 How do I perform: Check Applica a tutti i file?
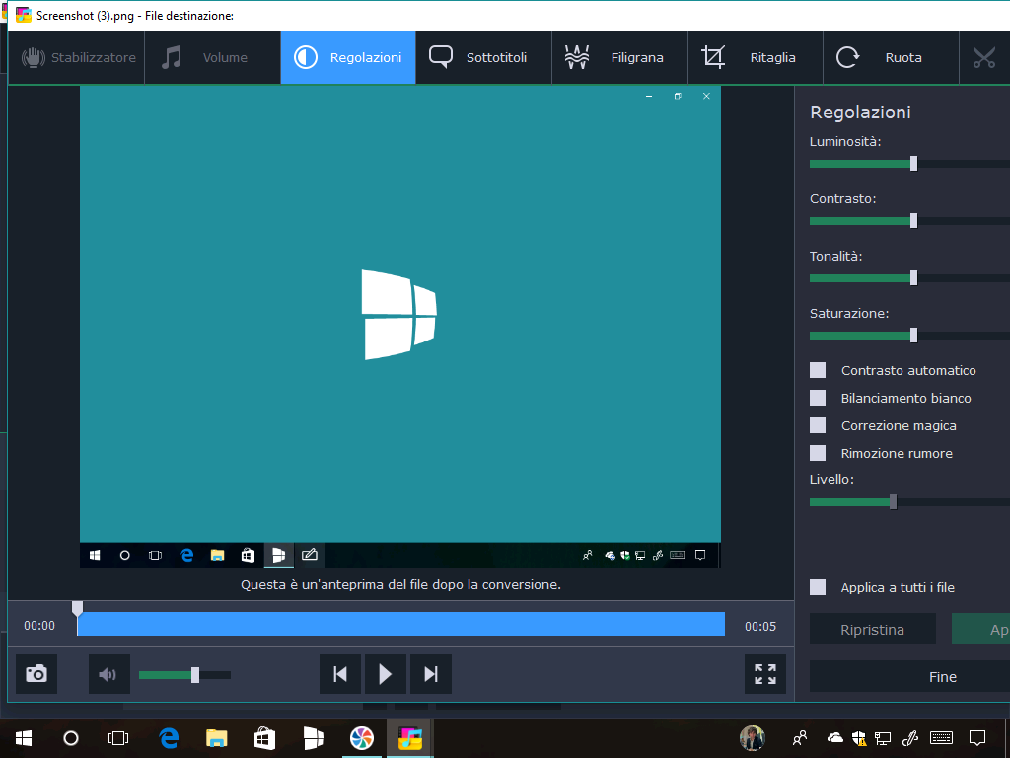(x=818, y=587)
